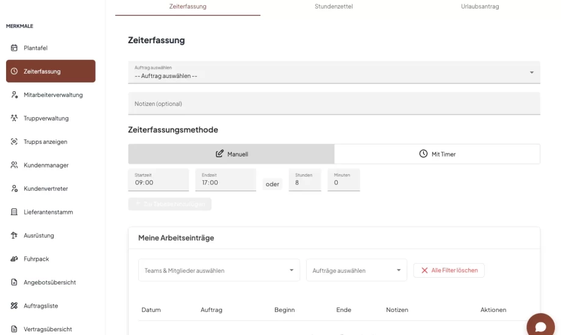Open the Urlaubsantrag tab
Image resolution: width=561 pixels, height=335 pixels.
(x=480, y=7)
